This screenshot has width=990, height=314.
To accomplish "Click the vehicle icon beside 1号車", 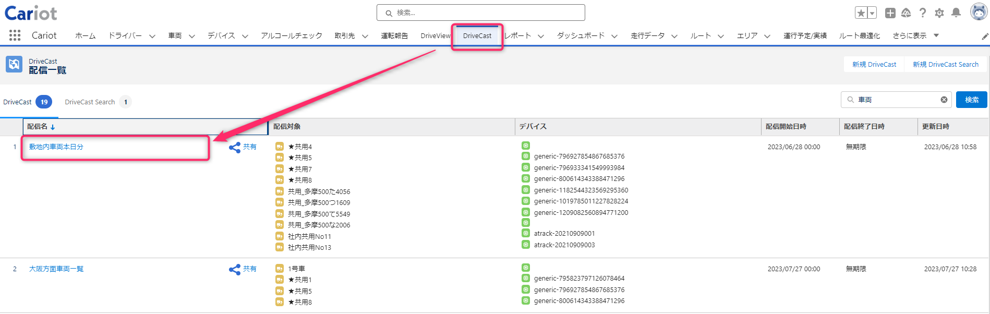I will 280,269.
